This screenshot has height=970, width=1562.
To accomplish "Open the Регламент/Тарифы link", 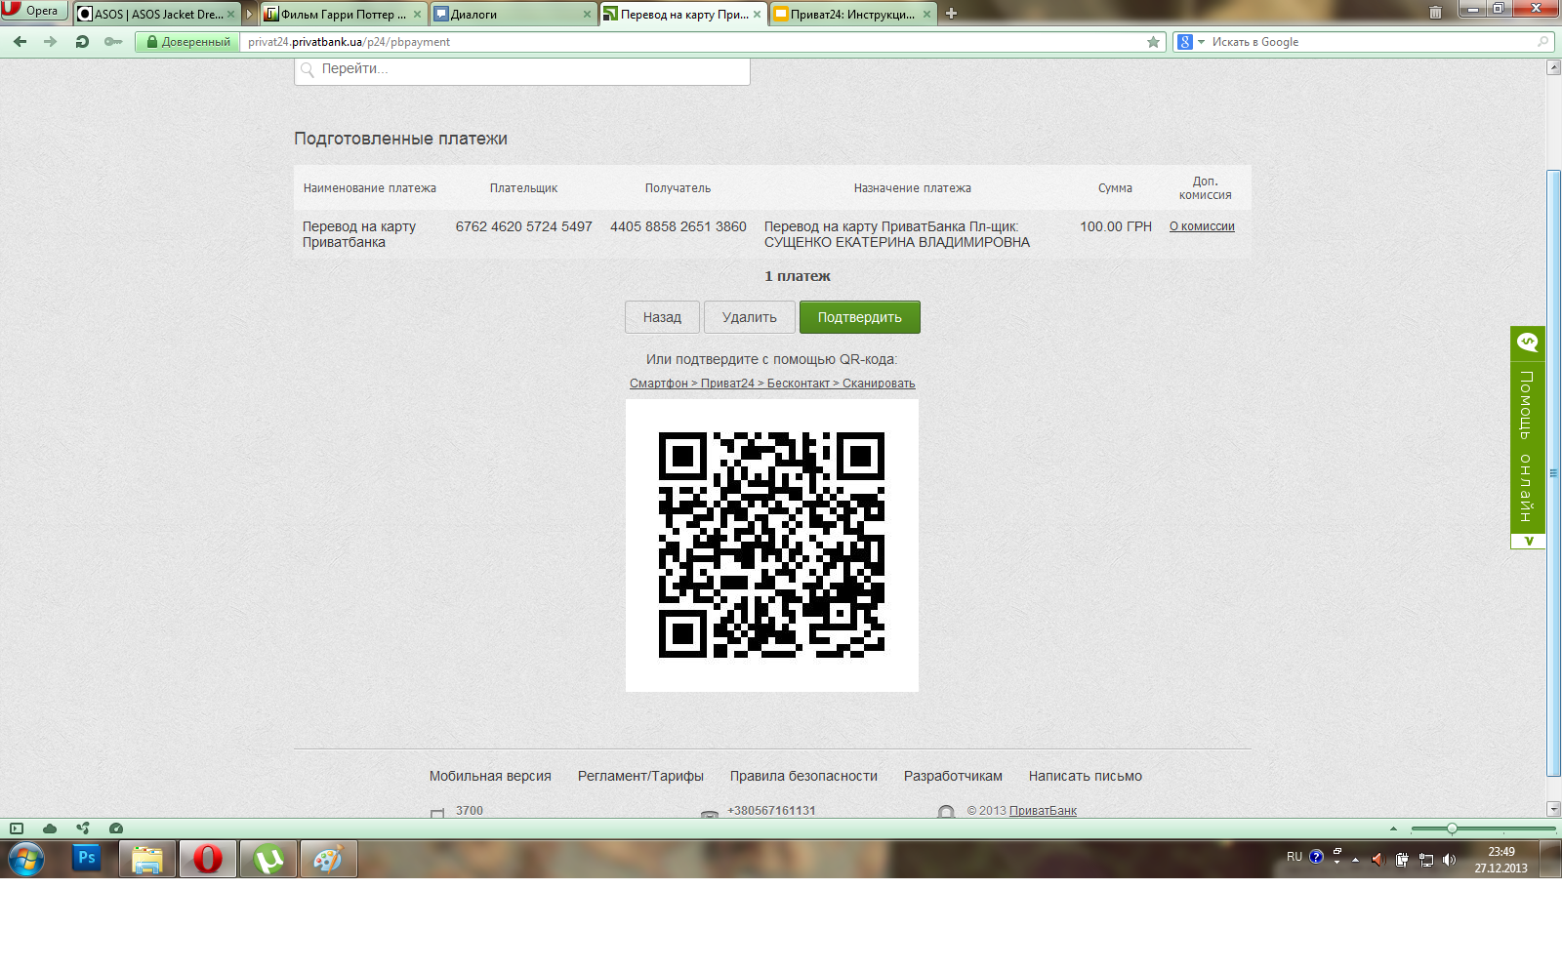I will [x=640, y=776].
